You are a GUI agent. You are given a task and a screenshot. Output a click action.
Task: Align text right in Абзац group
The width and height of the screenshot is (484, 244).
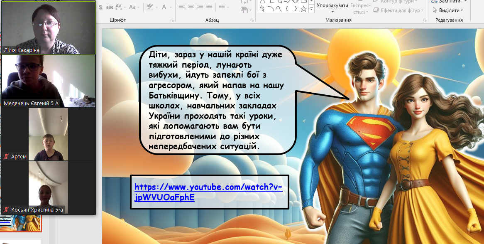coord(200,7)
